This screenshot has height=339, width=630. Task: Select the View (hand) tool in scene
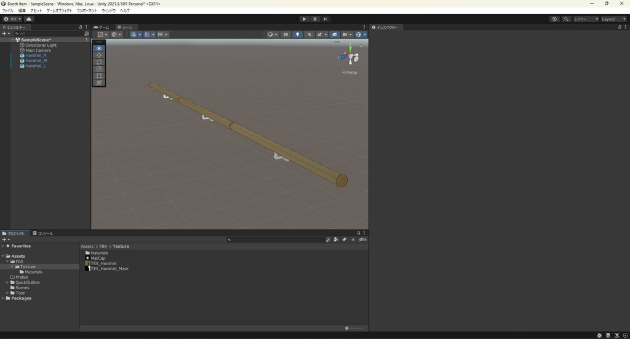tap(99, 48)
